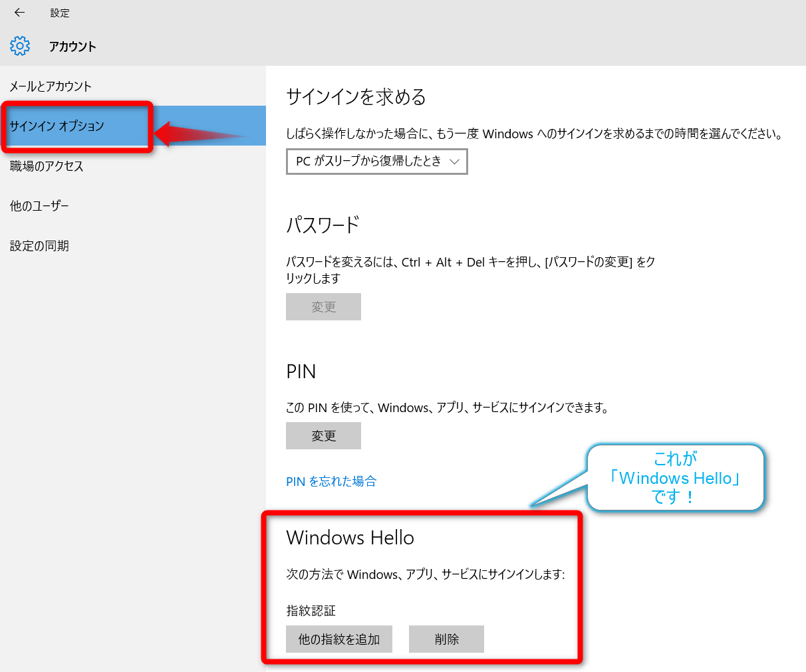Open the PIN を忘れた場合 link
806x672 pixels.
(331, 481)
